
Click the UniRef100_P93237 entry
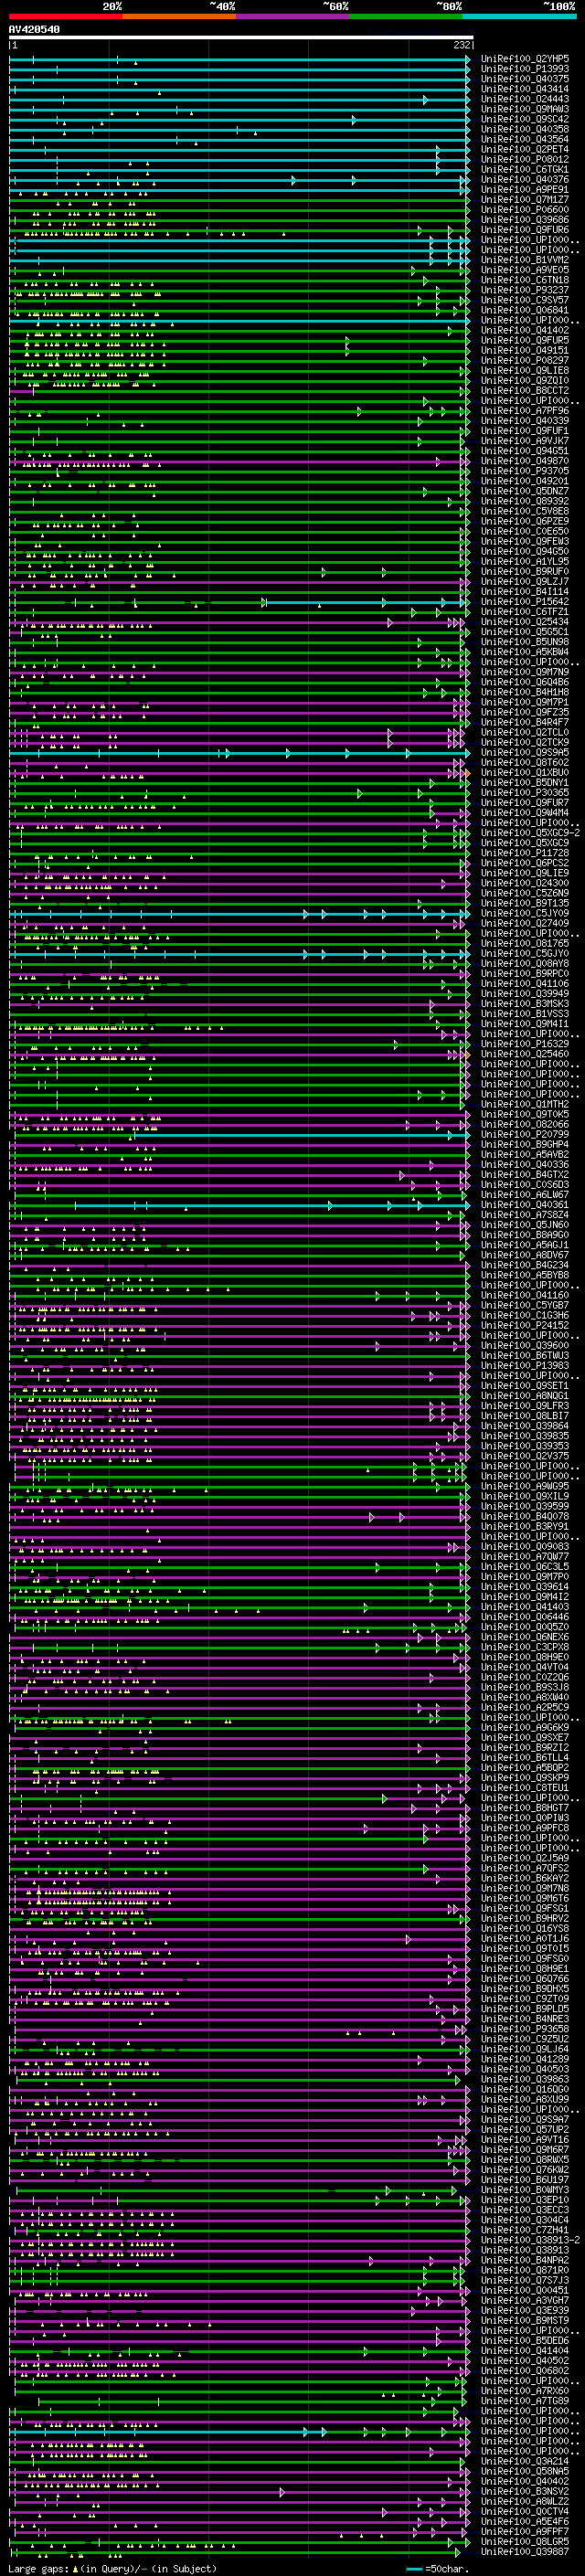tap(525, 290)
